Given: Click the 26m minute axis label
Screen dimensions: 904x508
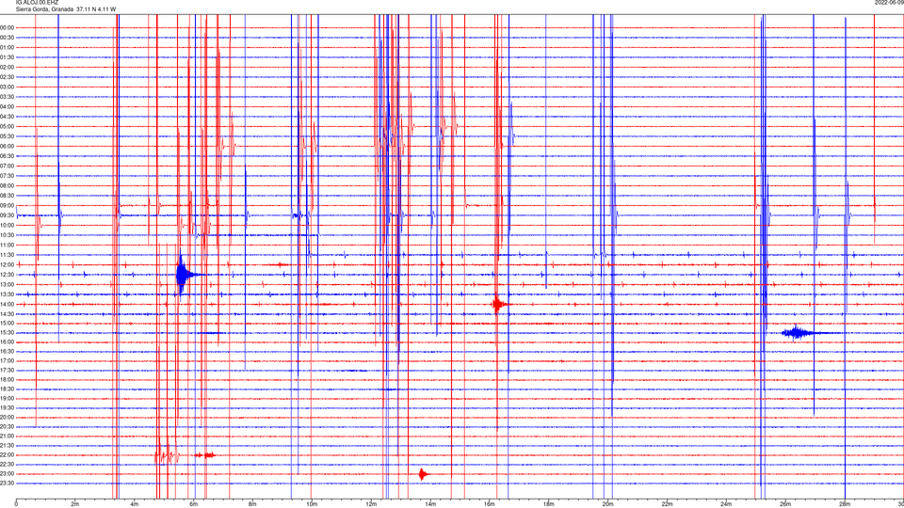Looking at the screenshot, I should click(785, 504).
